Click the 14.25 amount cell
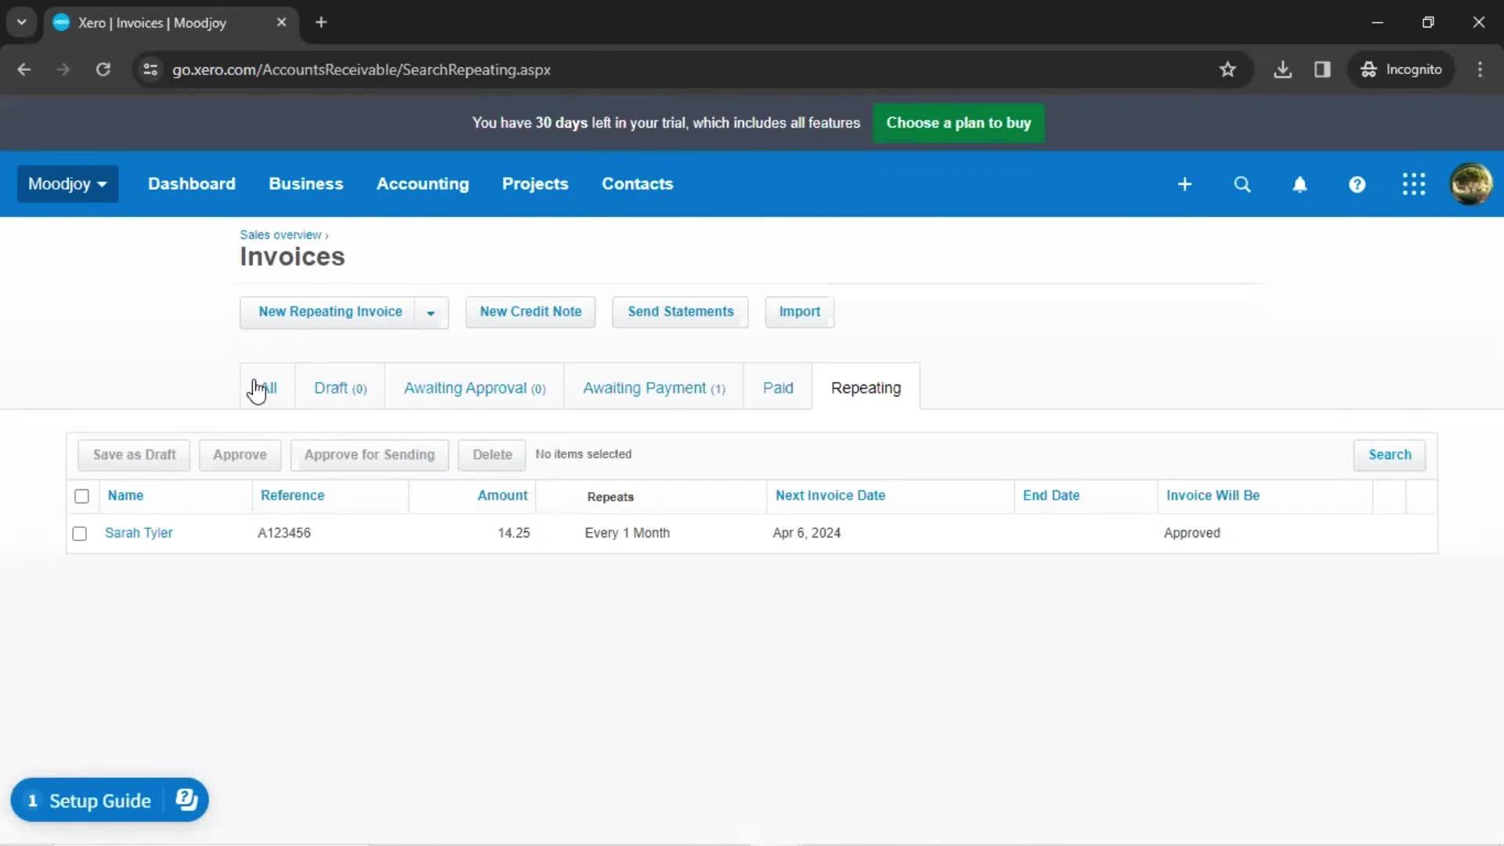 tap(514, 533)
